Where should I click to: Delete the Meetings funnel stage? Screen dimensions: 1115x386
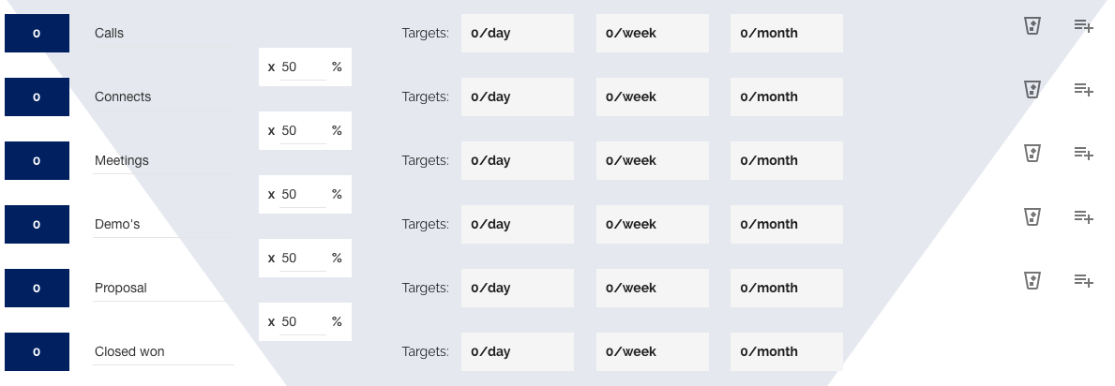[1032, 153]
